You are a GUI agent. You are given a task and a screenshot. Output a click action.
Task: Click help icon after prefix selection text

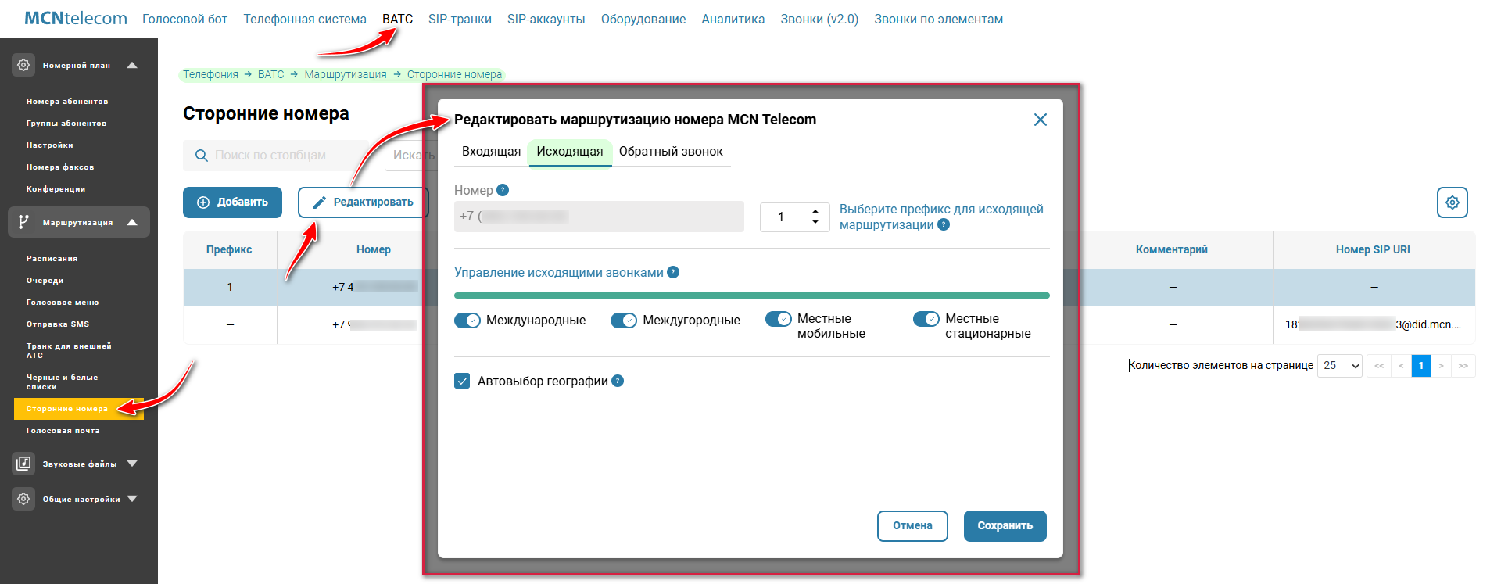click(944, 224)
